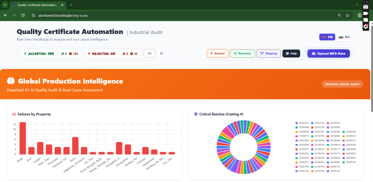Screen dimensions: 373x182
Task: Open the Recovery panel
Action: coord(242,54)
